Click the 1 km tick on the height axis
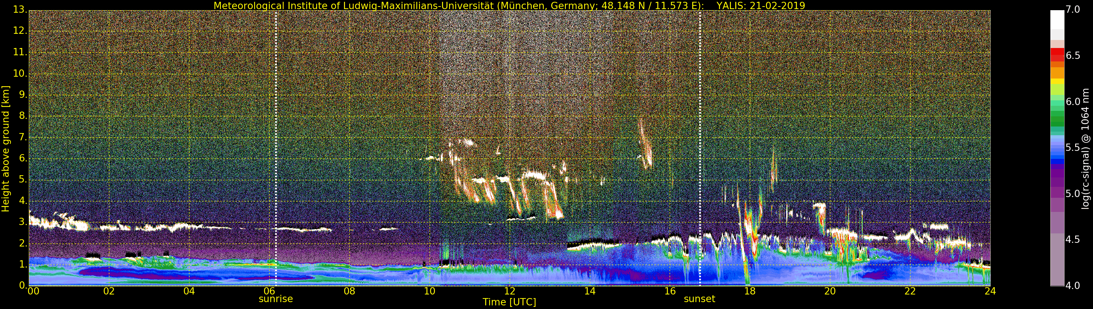1093x309 pixels. 23,264
